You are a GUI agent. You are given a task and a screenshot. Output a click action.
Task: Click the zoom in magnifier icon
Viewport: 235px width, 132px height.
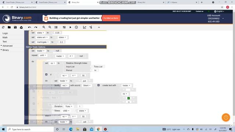(44, 27)
